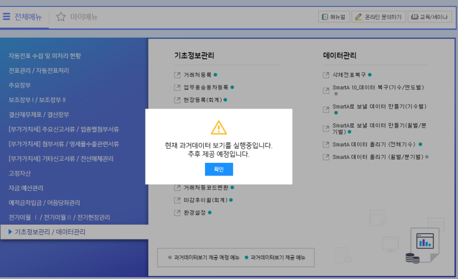The width and height of the screenshot is (458, 279).
Task: Click the 기초정보관리 section heading
Action: (x=194, y=55)
